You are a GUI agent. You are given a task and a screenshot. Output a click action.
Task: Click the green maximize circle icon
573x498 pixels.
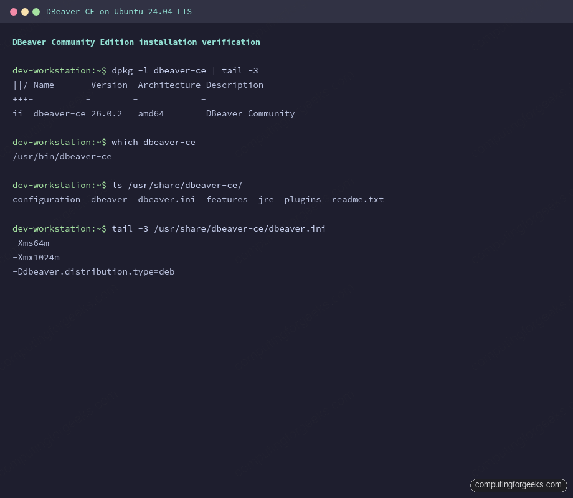point(36,11)
